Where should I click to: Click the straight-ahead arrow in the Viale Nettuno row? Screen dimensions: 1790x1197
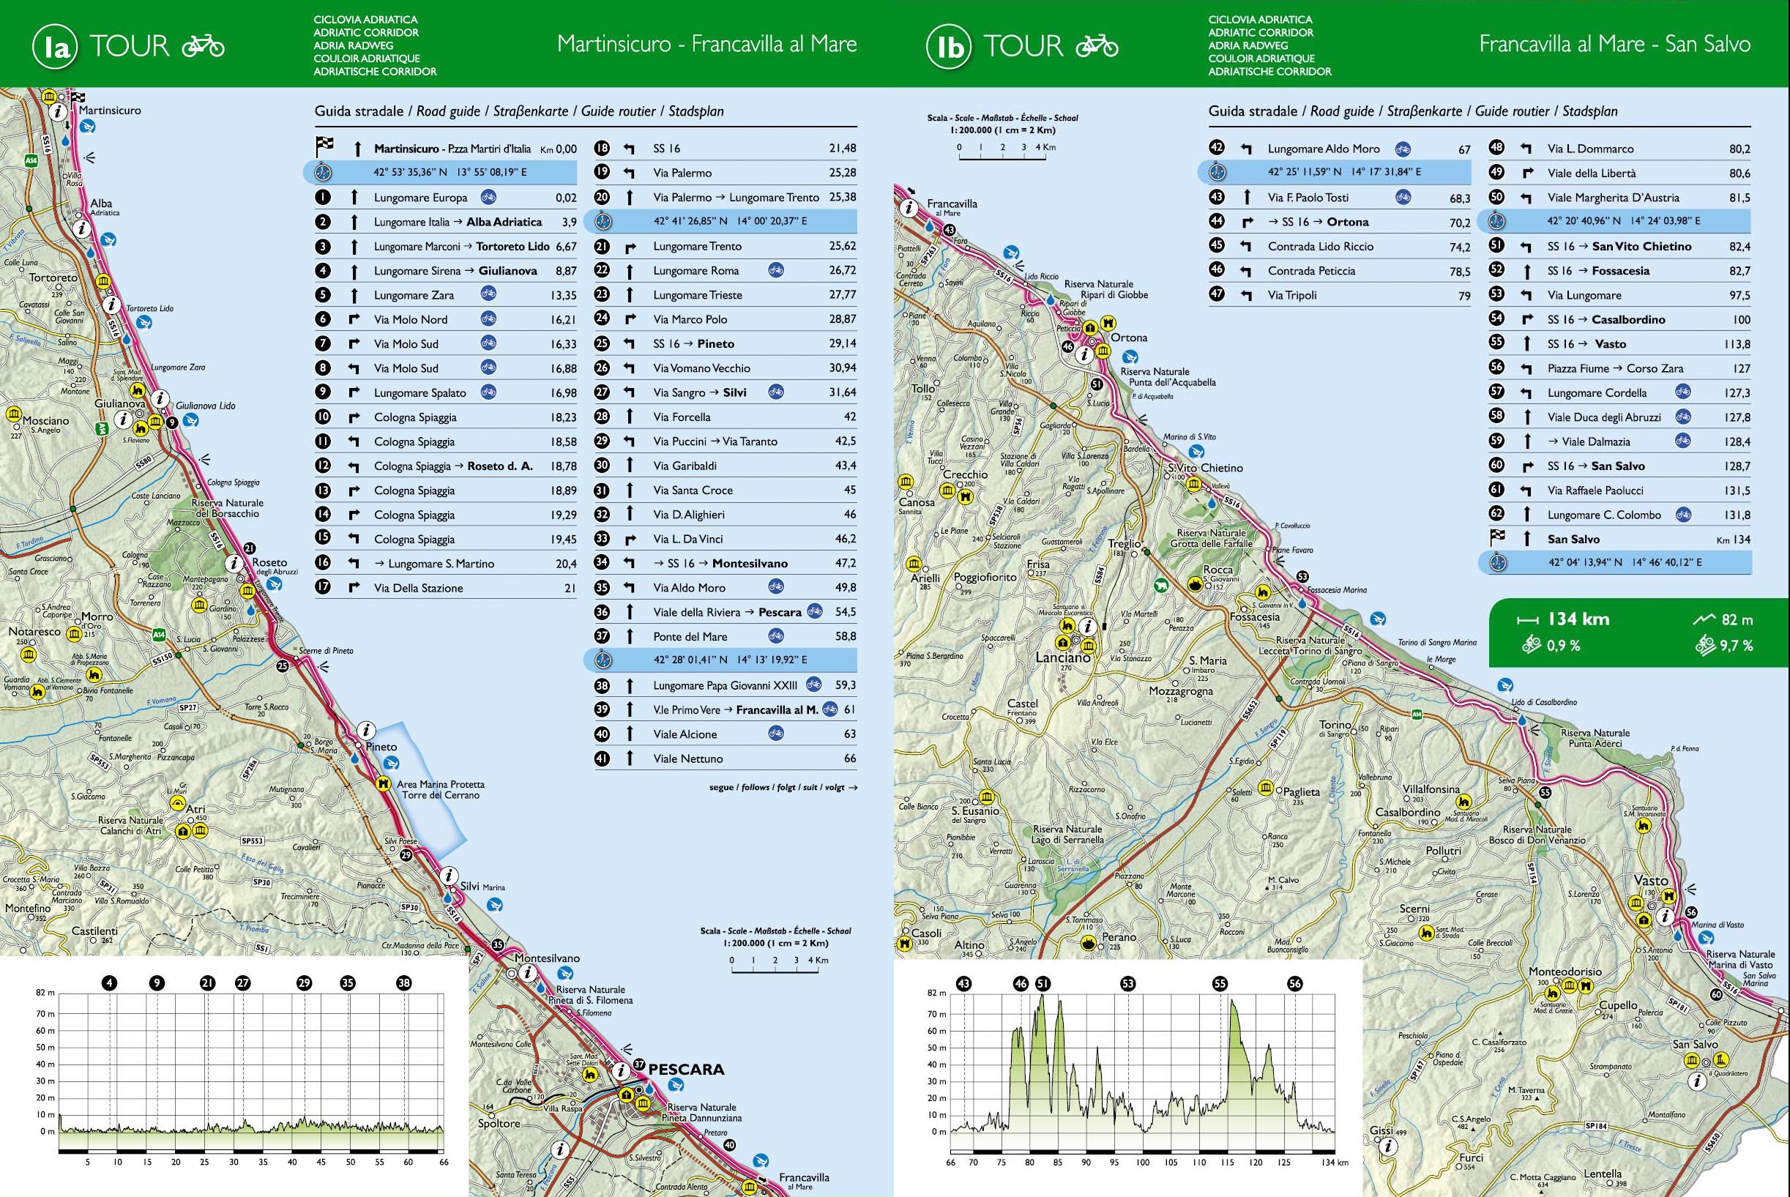630,758
